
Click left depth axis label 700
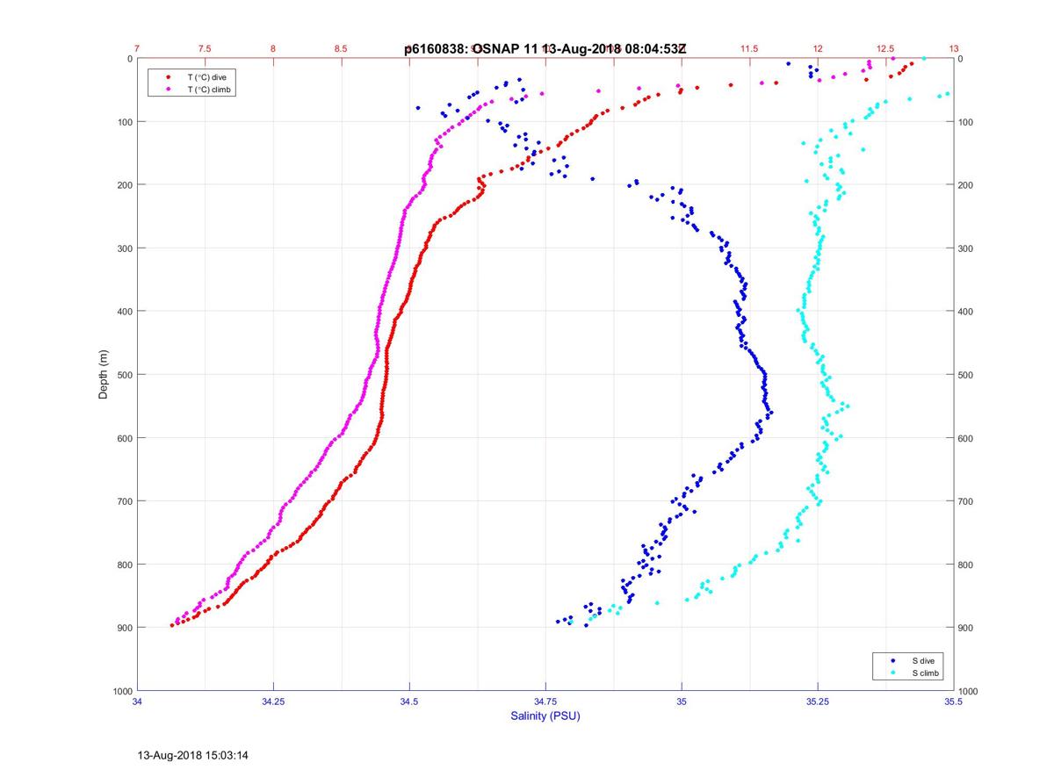124,501
